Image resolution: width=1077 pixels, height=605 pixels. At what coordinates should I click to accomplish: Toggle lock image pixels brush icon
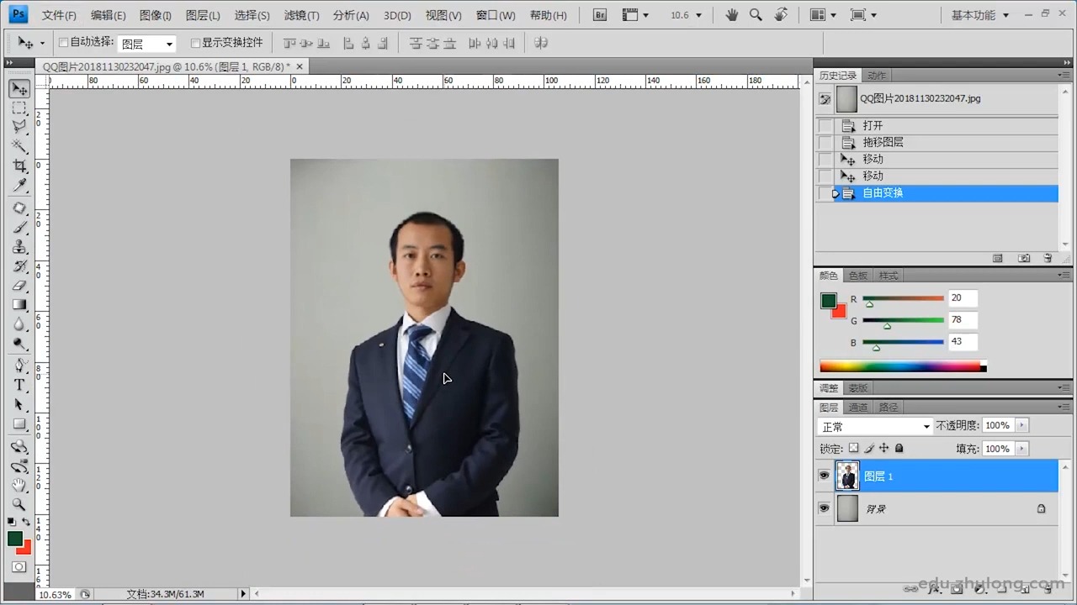tap(869, 449)
